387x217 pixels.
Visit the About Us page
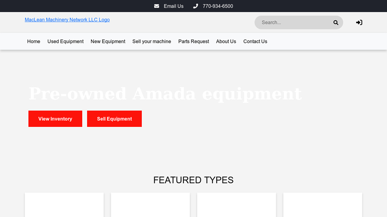[226, 41]
